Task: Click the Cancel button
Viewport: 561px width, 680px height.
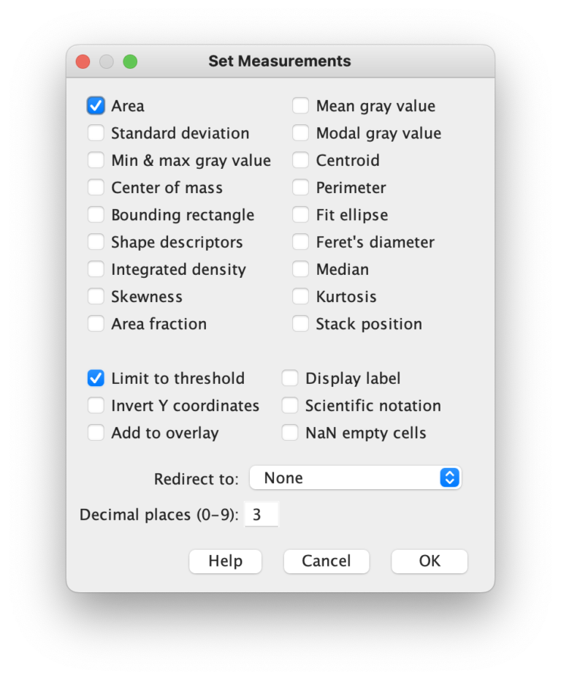Action: tap(327, 561)
